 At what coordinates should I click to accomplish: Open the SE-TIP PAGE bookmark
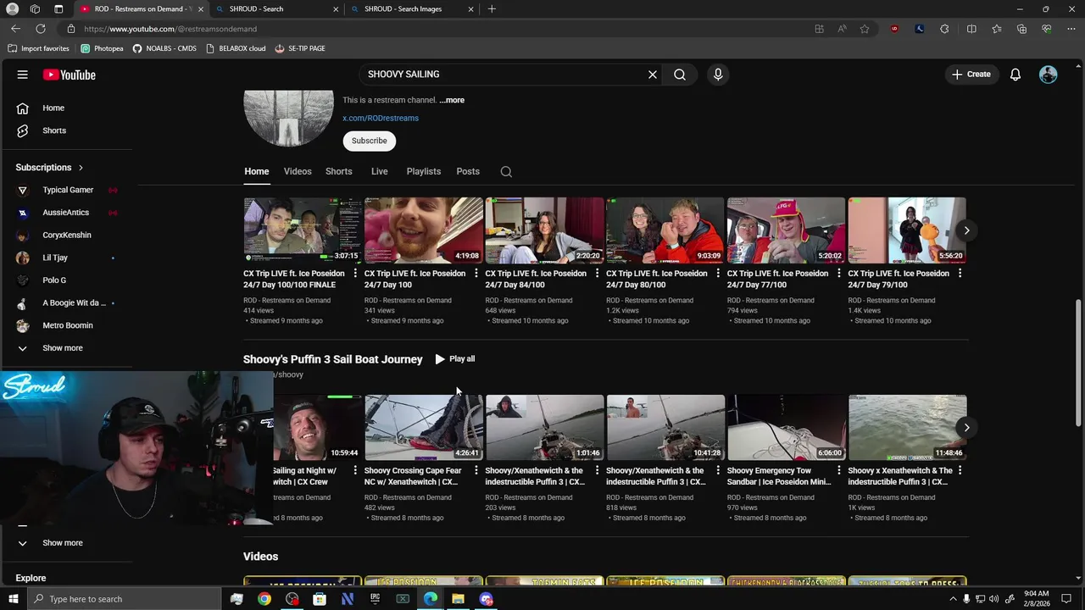click(301, 48)
